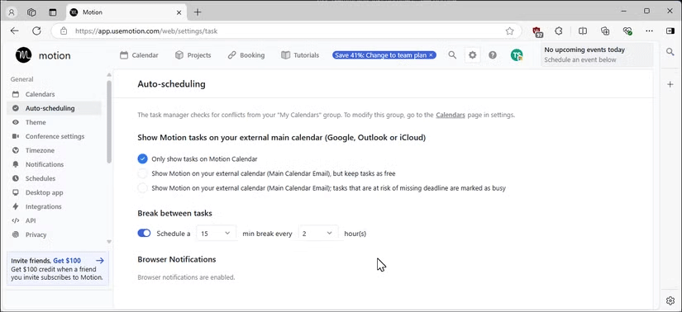Click the arrow in the Invite friends card
The width and height of the screenshot is (682, 312).
[x=100, y=261]
